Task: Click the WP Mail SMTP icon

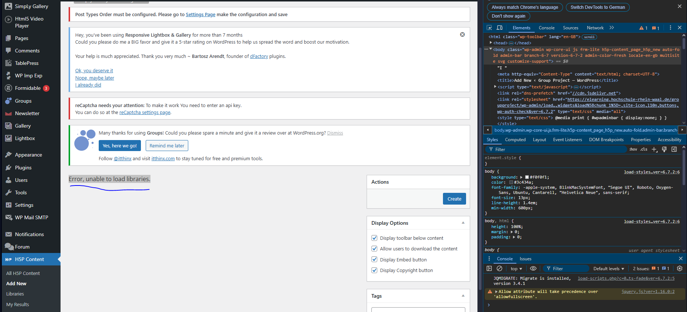Action: 8,217
